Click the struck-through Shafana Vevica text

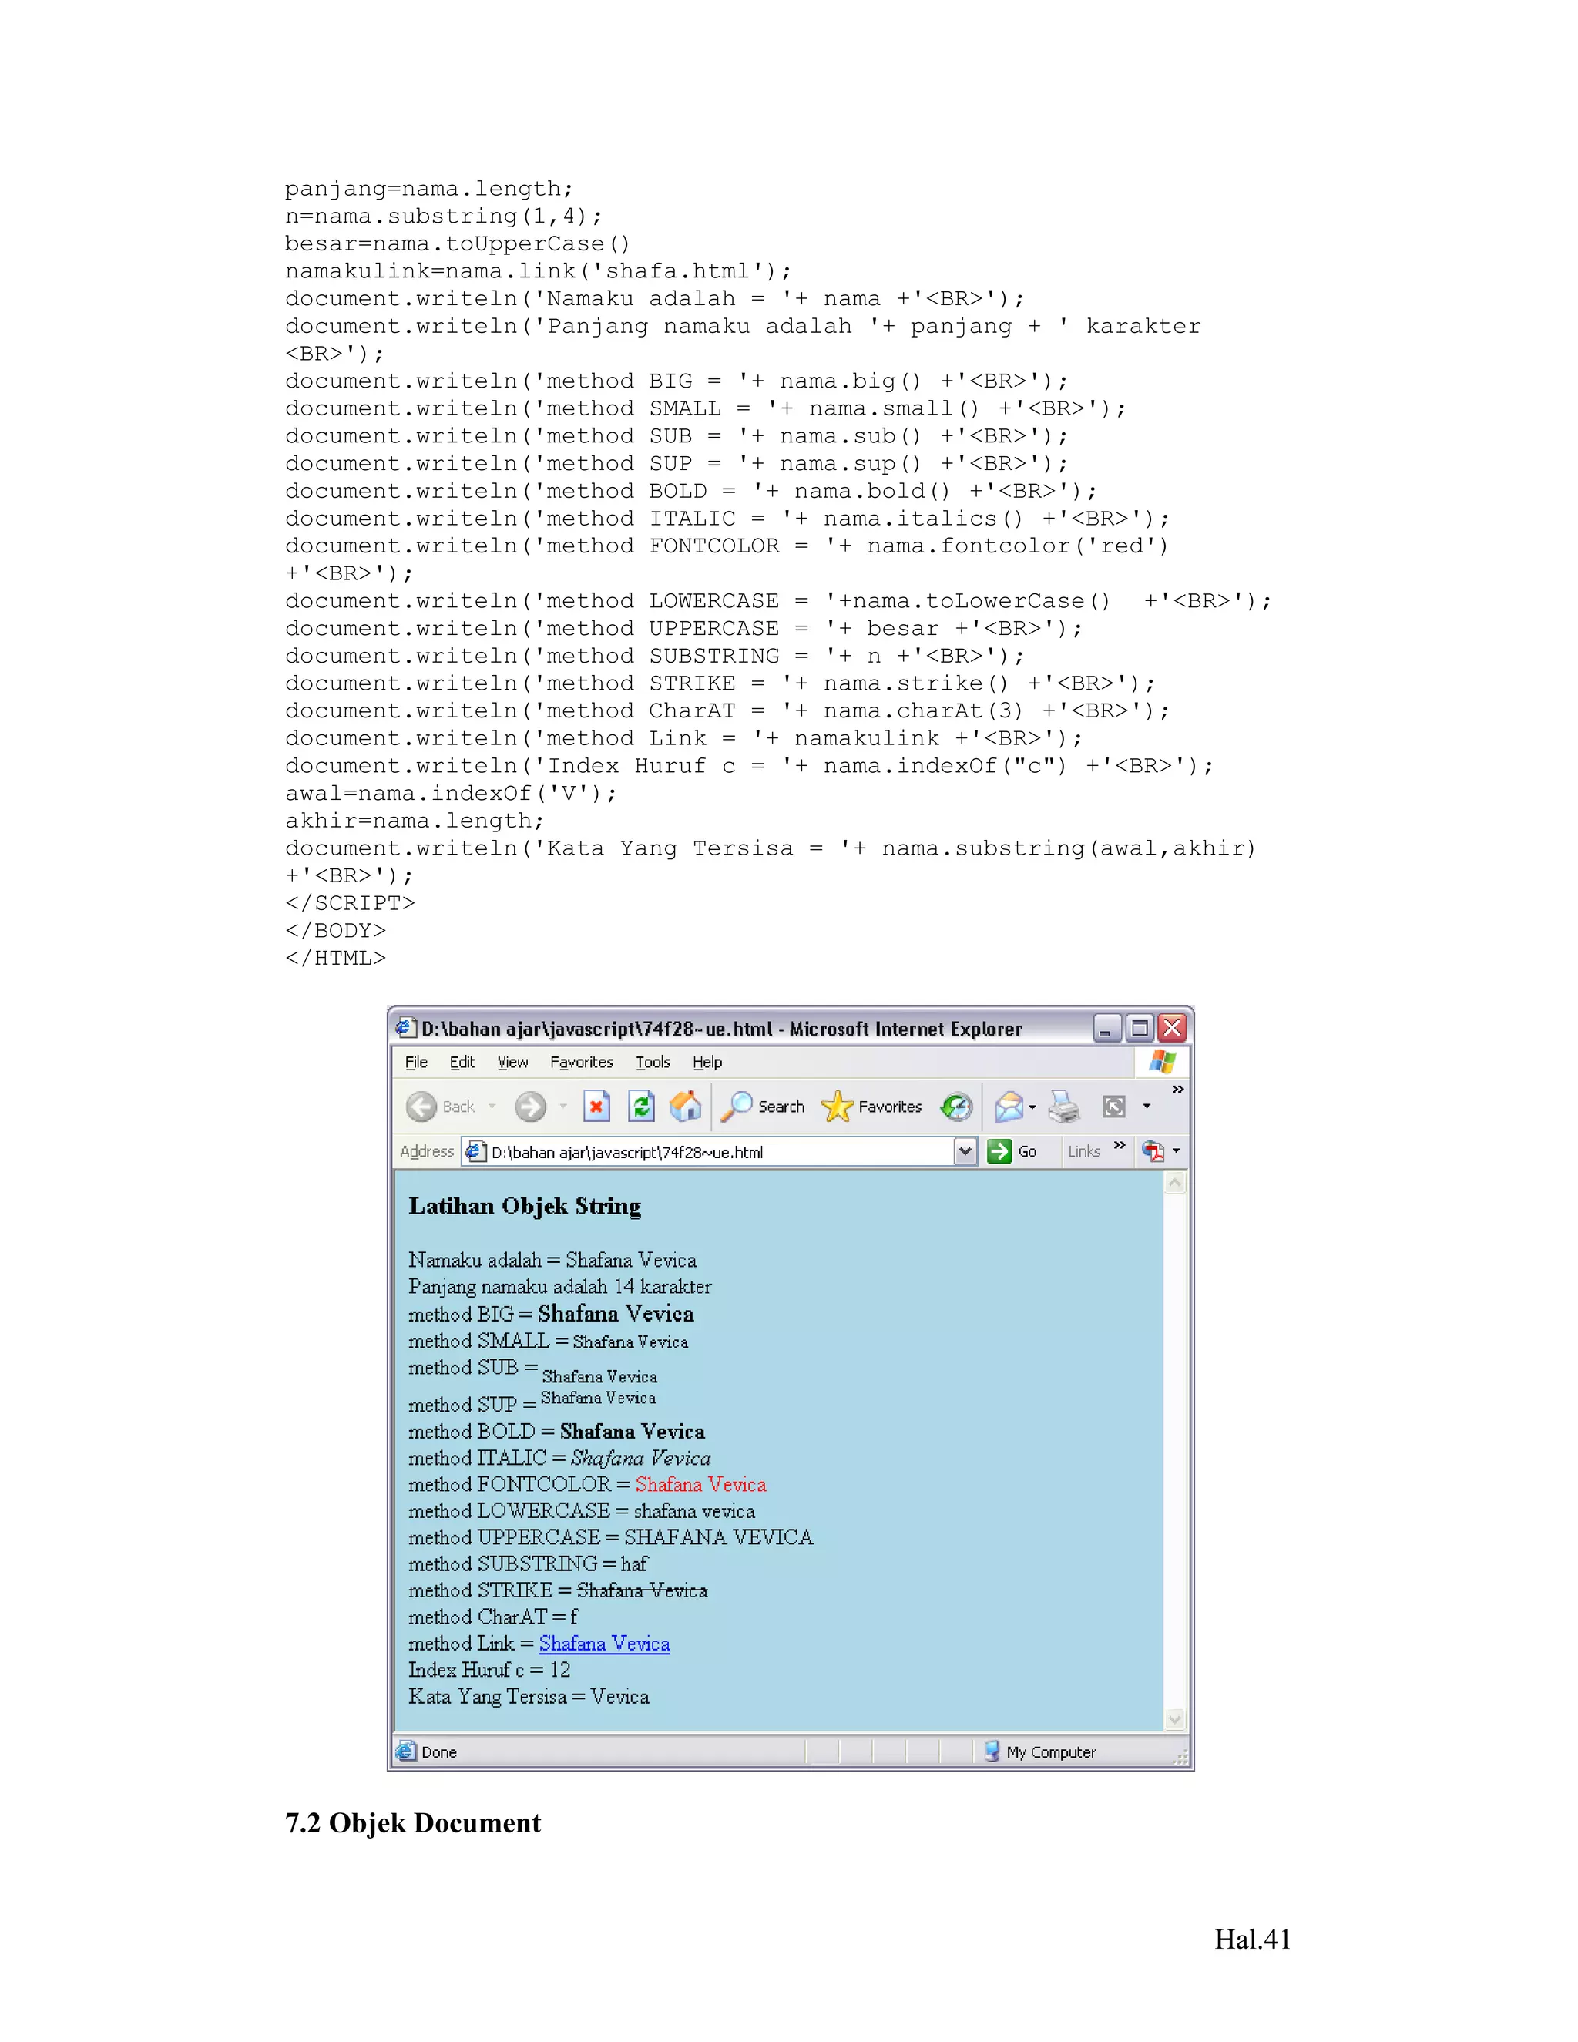coord(641,1590)
